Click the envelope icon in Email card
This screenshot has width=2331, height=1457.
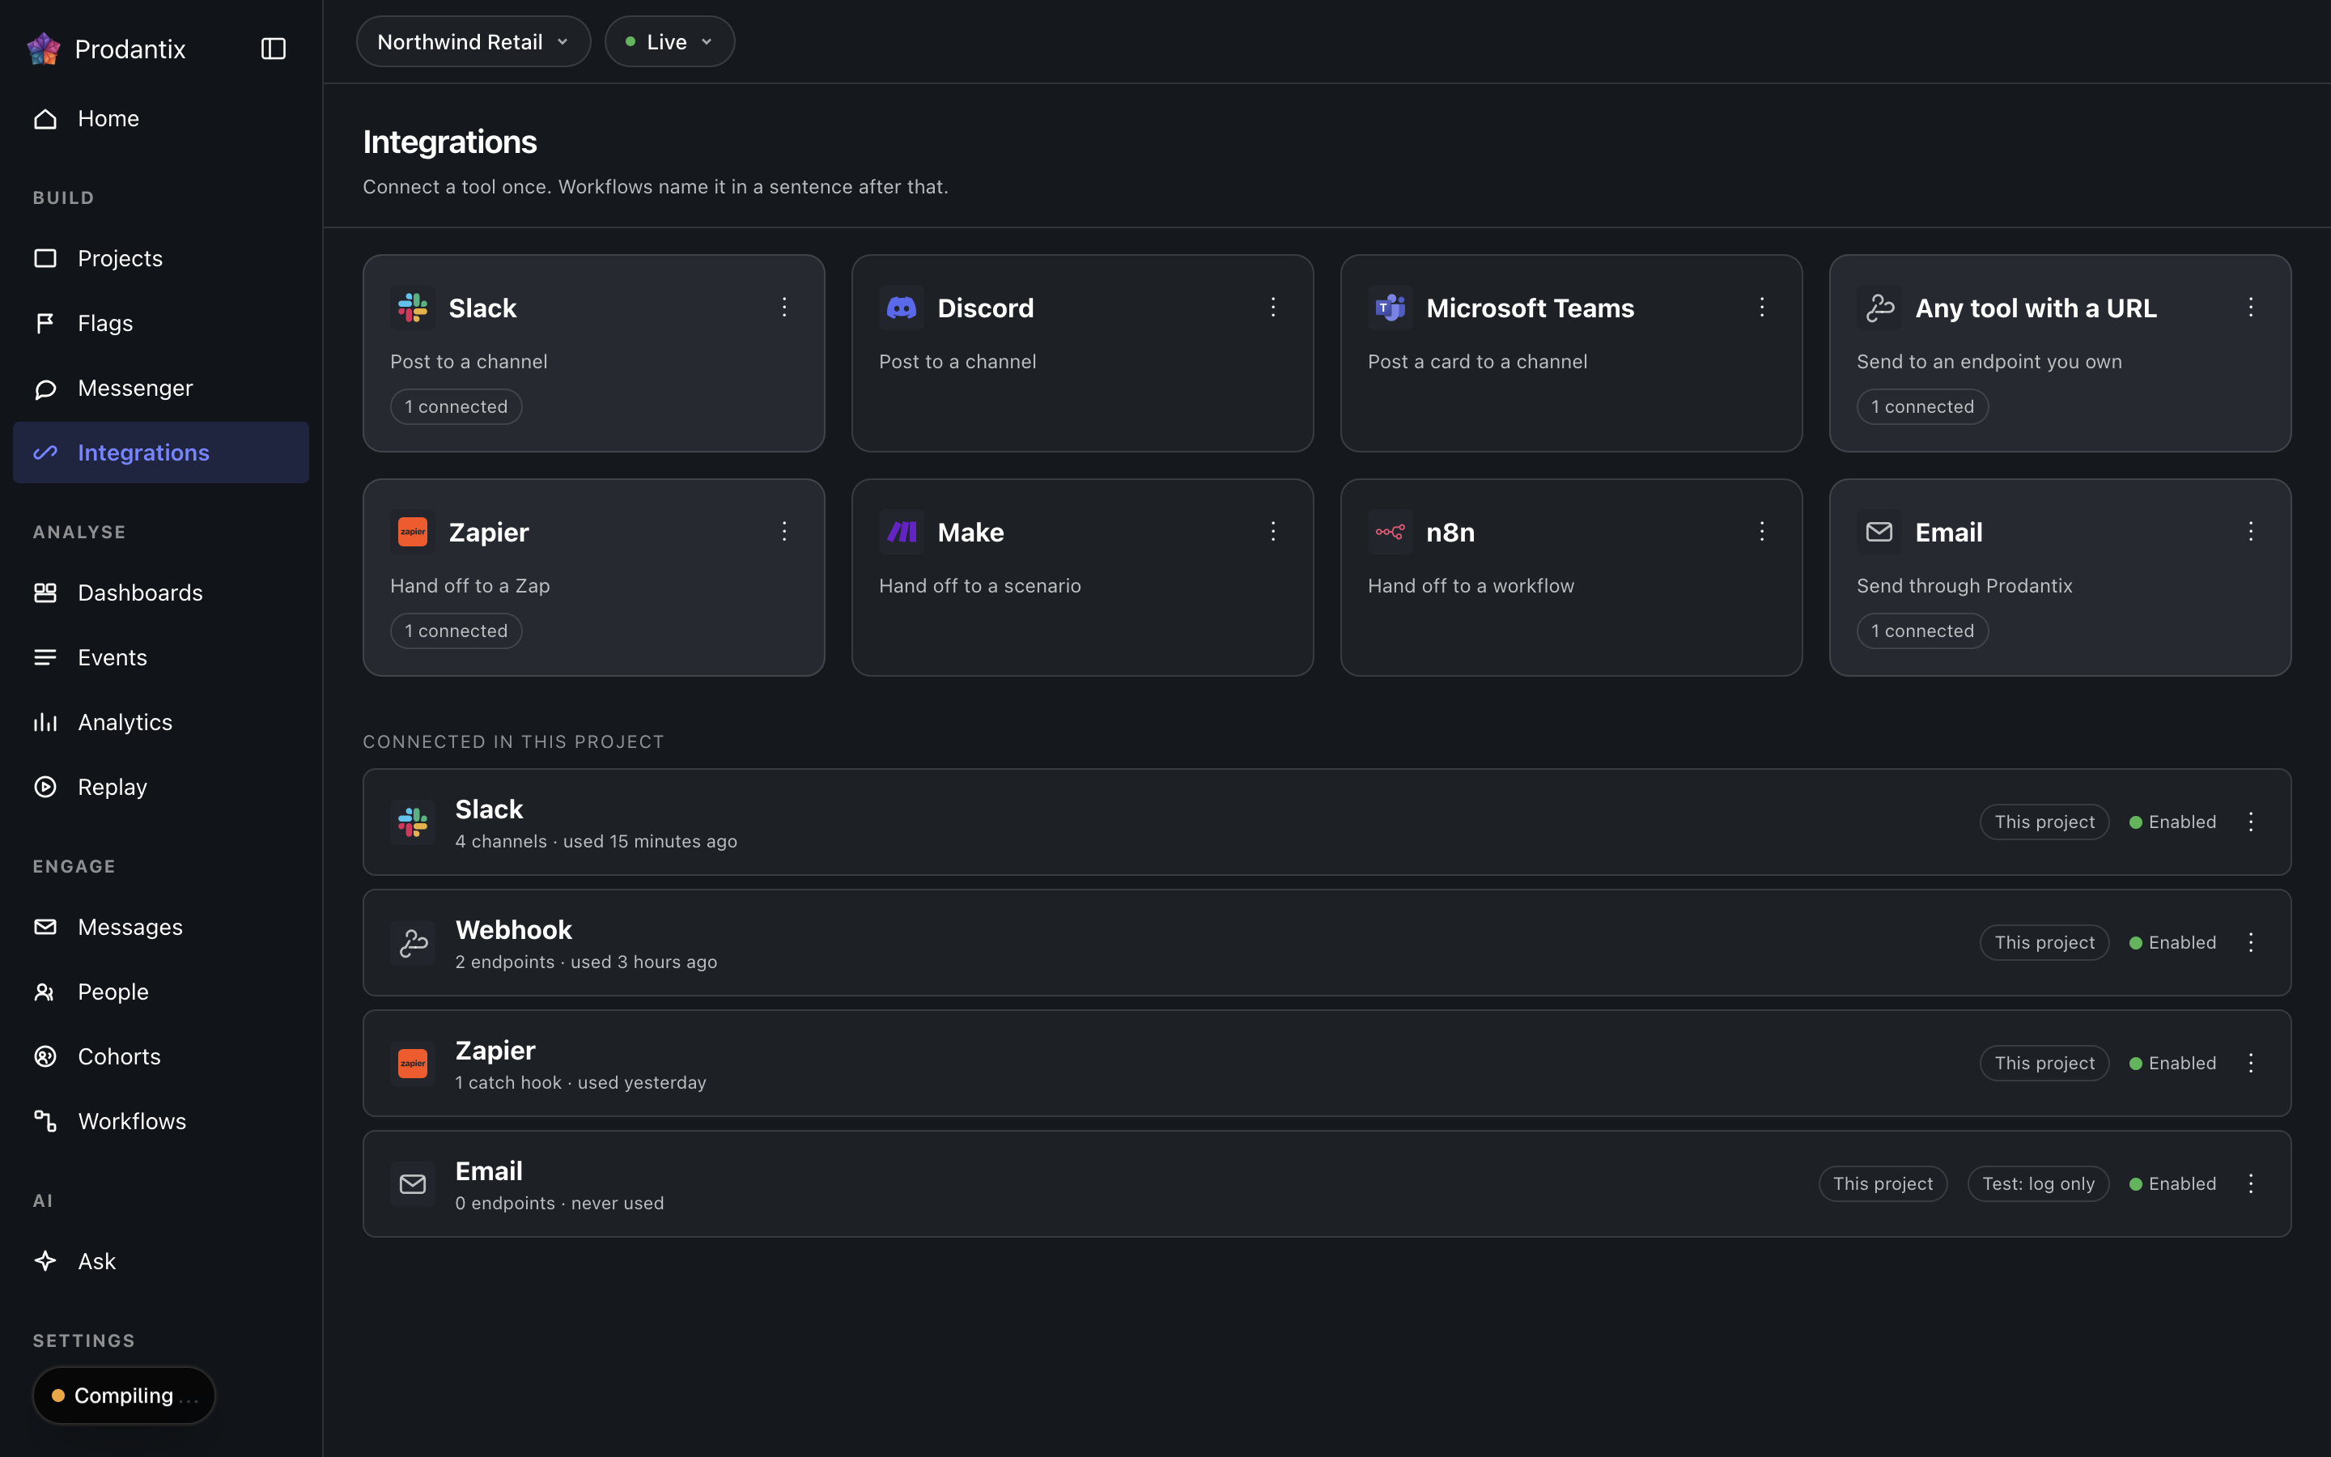pyautogui.click(x=1879, y=532)
